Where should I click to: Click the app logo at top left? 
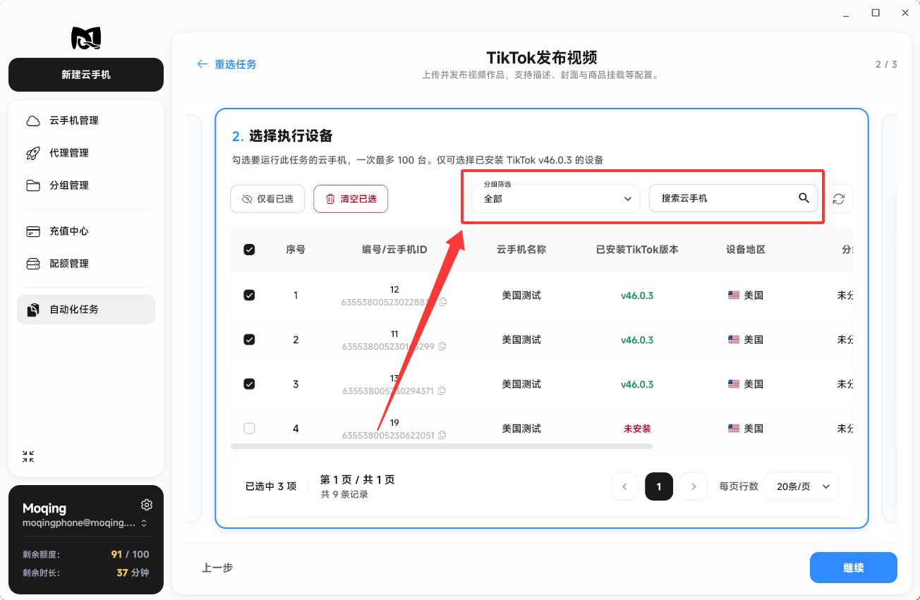tap(86, 38)
